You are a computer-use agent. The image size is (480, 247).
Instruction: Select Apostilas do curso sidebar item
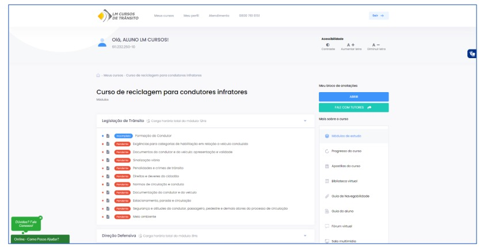pyautogui.click(x=346, y=166)
